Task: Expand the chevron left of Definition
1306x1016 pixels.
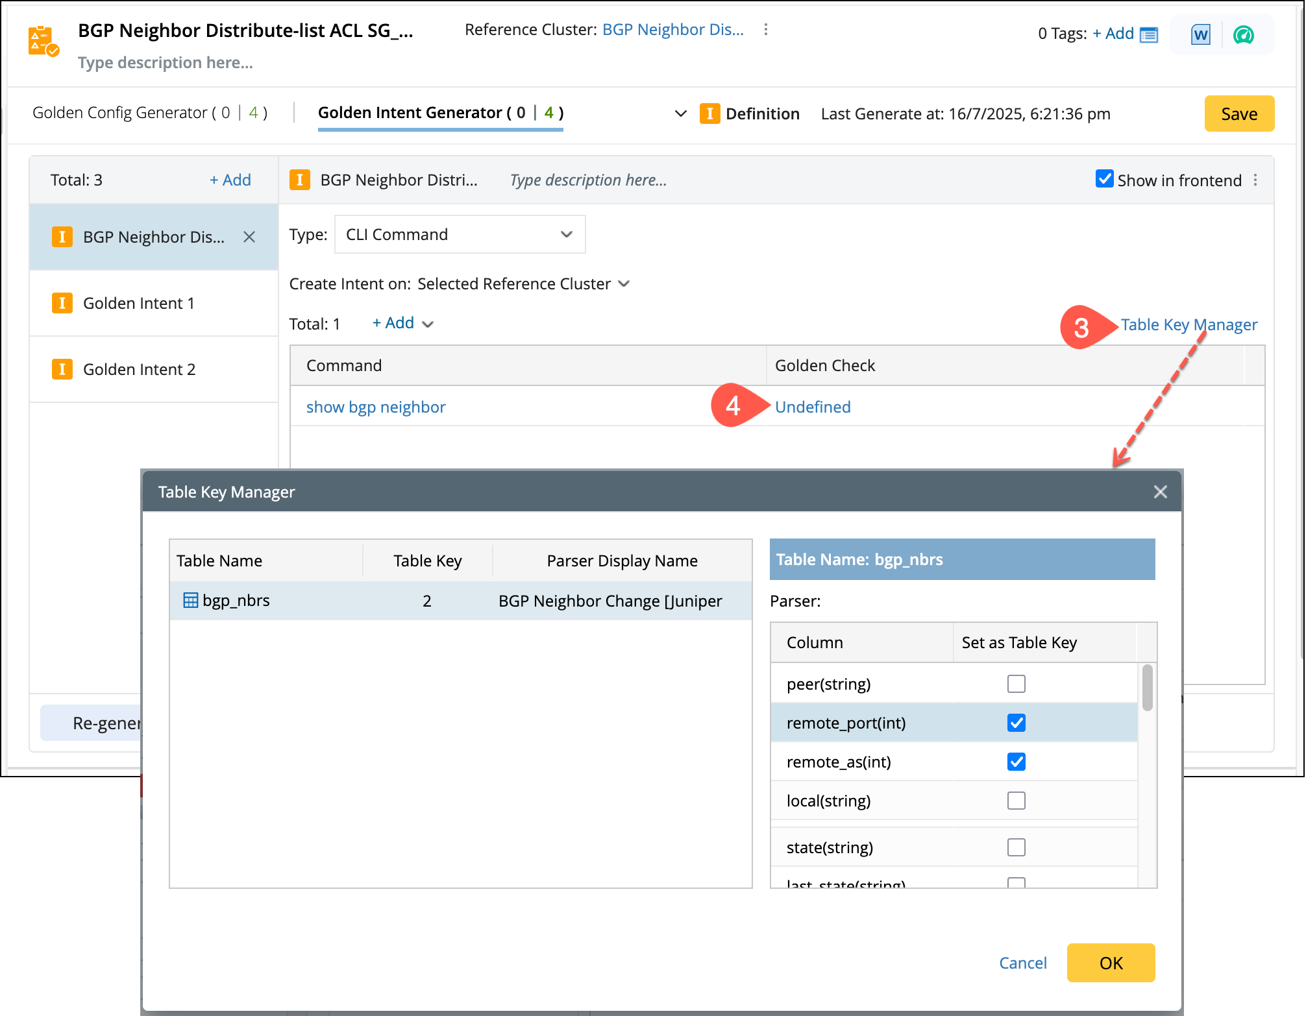Action: (x=680, y=114)
